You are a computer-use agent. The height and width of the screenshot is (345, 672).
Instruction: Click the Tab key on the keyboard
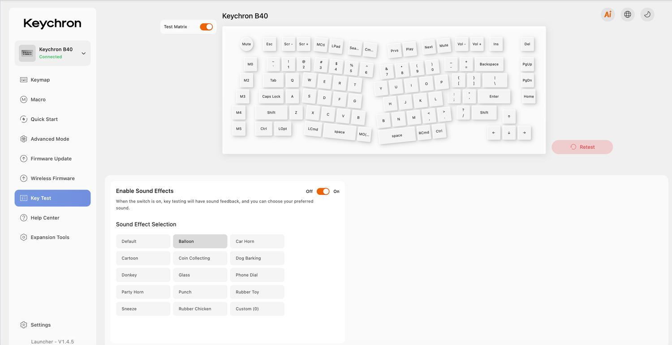[273, 80]
